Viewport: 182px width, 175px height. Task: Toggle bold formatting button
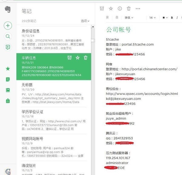click(x=172, y=18)
